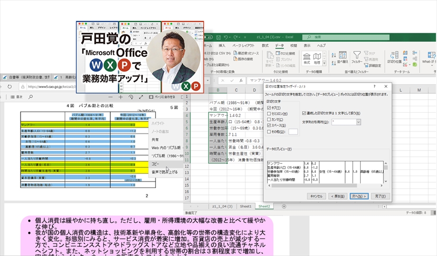Toggle the AutoSave switch in Excel
The height and width of the screenshot is (256, 437).
tap(208, 37)
